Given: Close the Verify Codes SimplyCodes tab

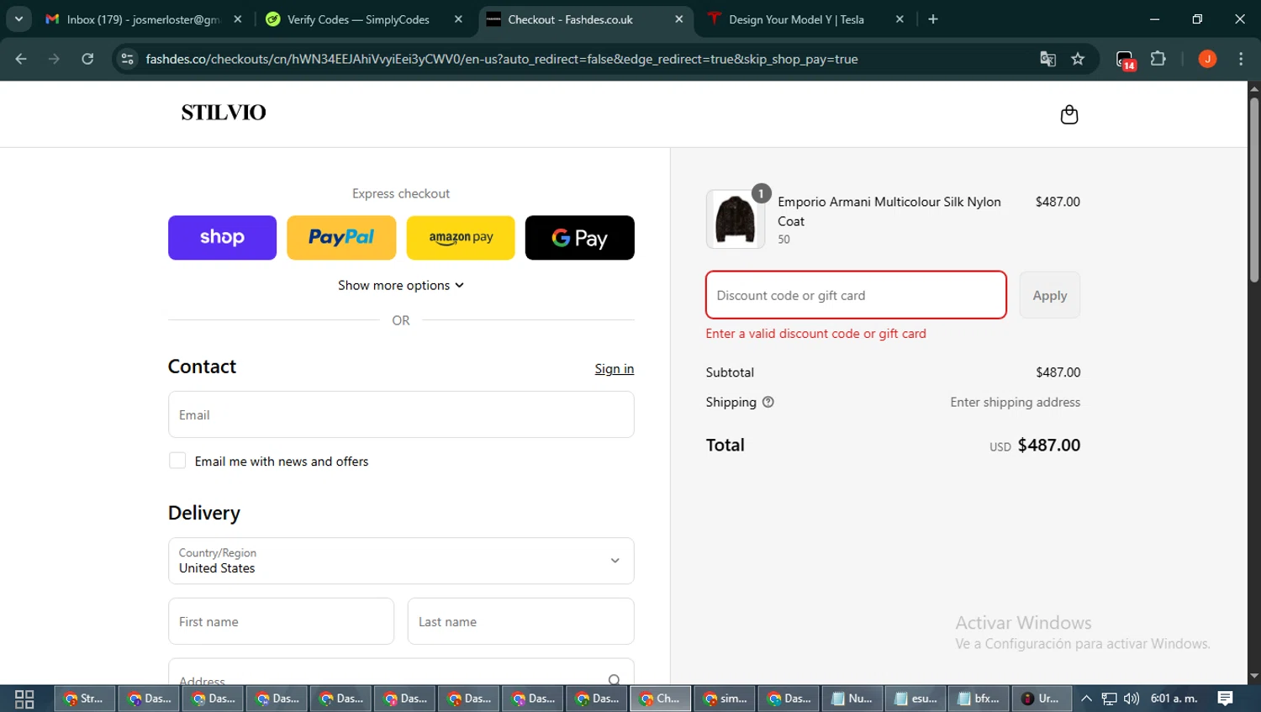Looking at the screenshot, I should (x=458, y=19).
